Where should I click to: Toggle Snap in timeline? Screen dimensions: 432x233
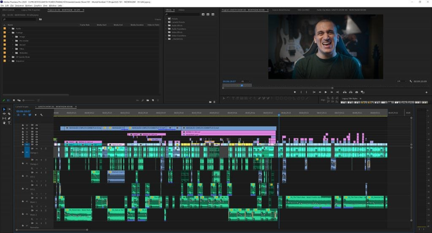click(x=24, y=115)
